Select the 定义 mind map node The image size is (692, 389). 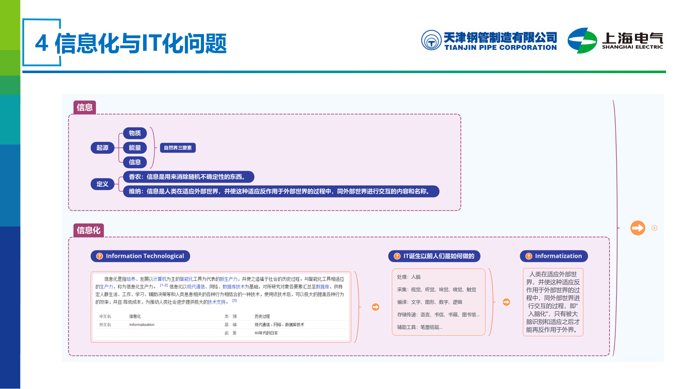(x=102, y=184)
